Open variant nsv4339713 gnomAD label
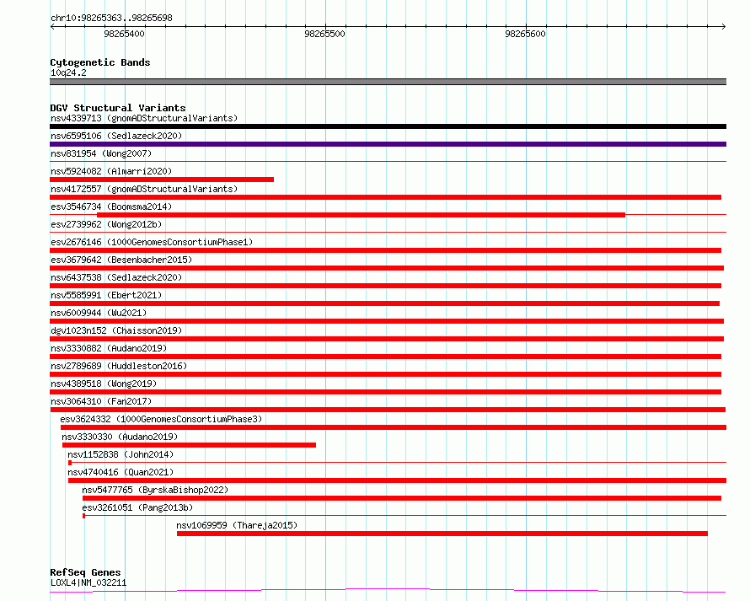This screenshot has width=750, height=601. coord(144,118)
